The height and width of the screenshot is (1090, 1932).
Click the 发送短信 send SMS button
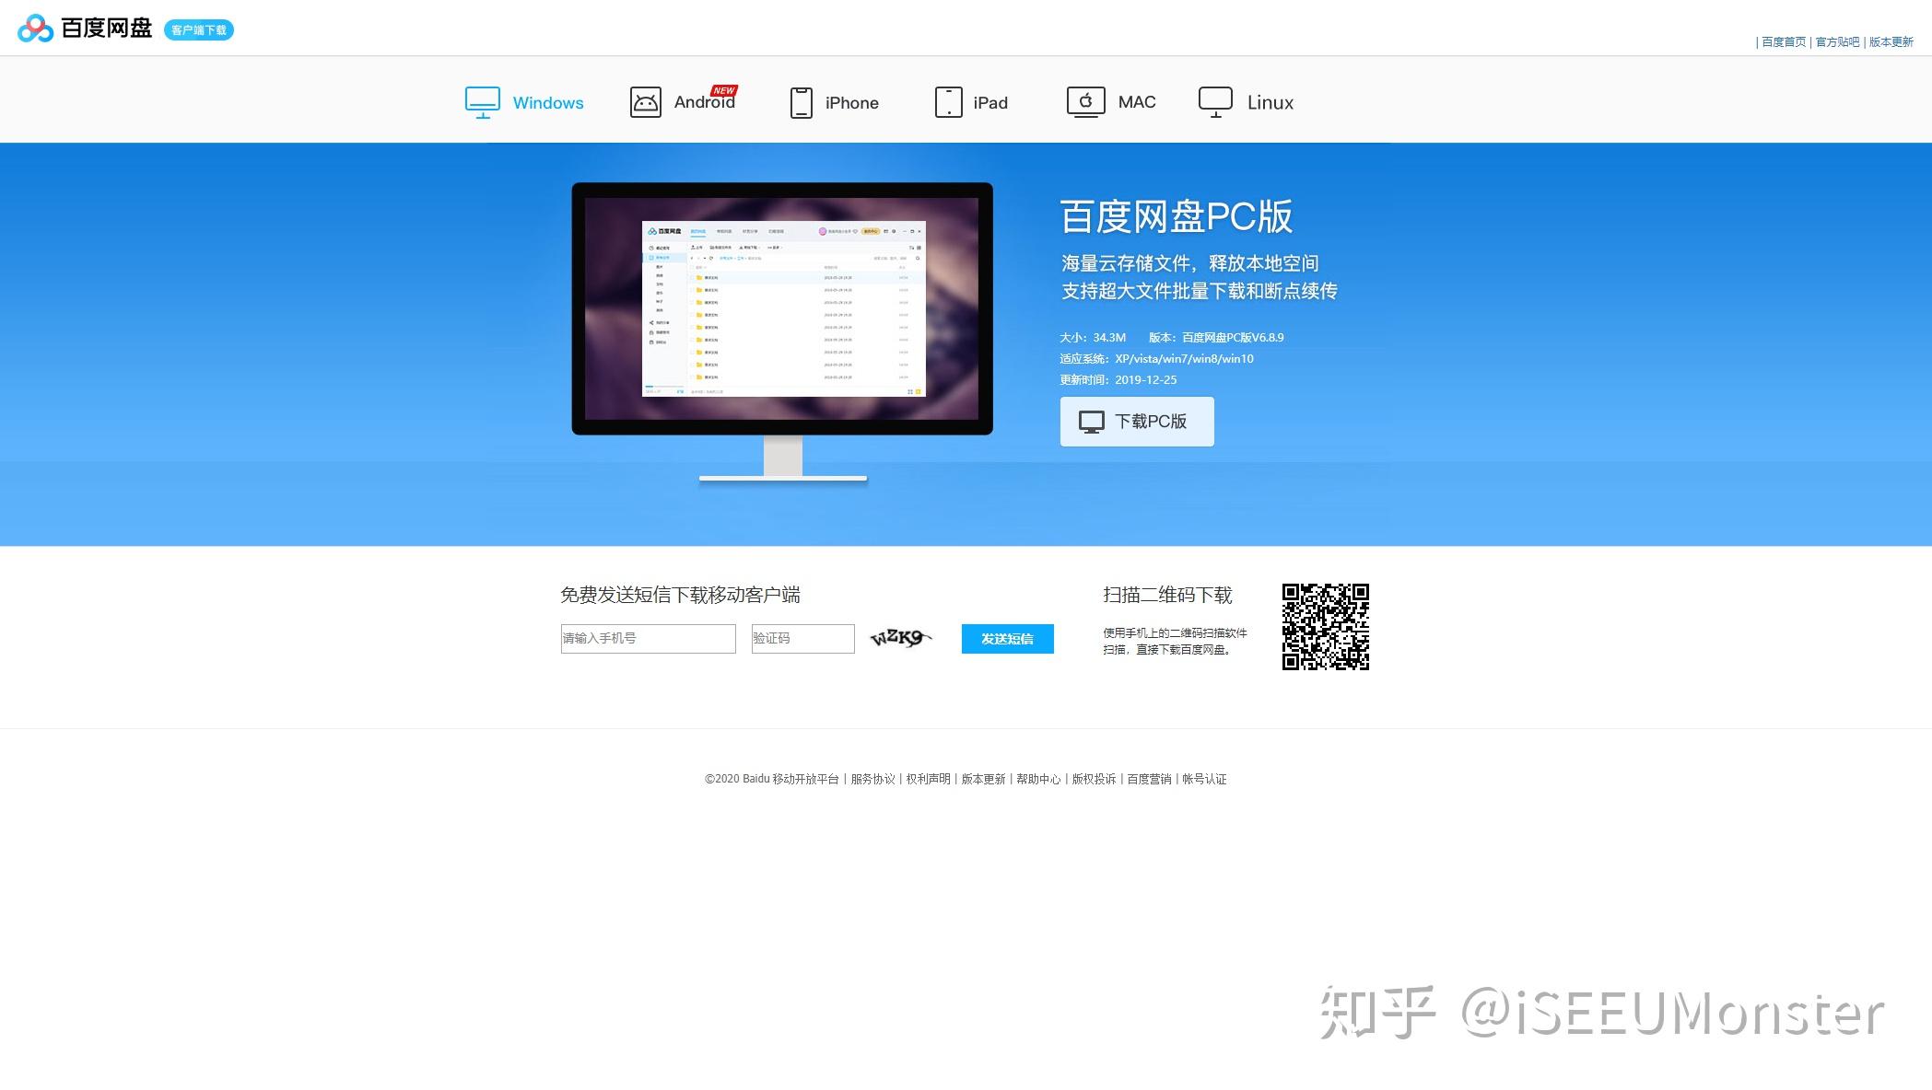1006,639
